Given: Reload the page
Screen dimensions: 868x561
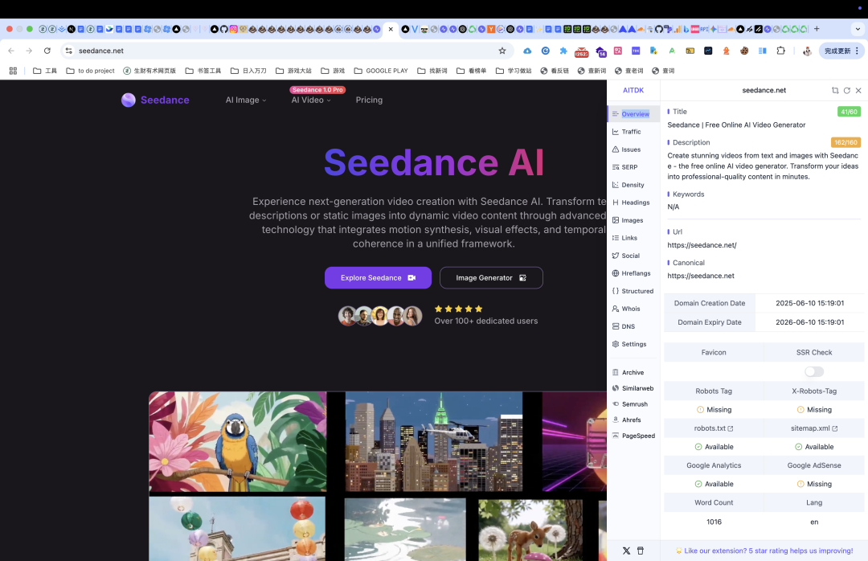Looking at the screenshot, I should point(47,51).
